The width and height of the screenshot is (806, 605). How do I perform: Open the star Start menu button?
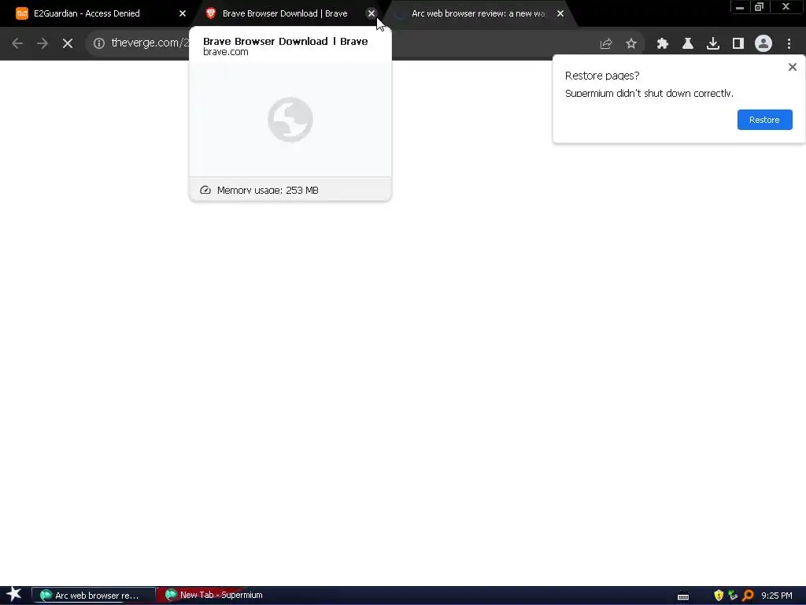[x=14, y=595]
